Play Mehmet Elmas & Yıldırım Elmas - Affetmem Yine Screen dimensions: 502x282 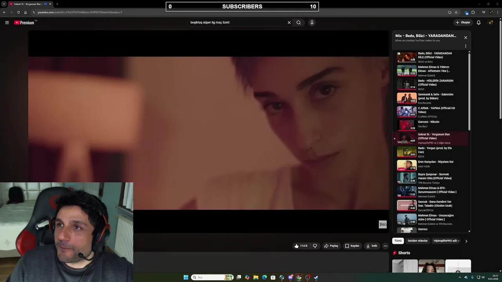click(x=431, y=71)
